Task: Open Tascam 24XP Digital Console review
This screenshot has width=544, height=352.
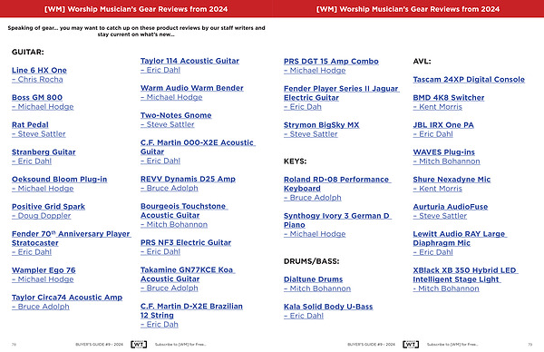Action: [x=469, y=80]
